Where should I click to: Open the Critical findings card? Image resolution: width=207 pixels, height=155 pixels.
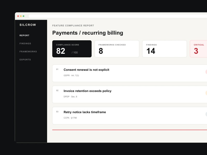click(x=198, y=49)
